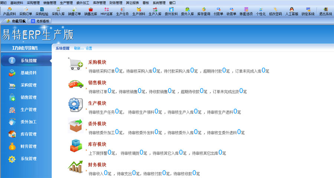Switch to the 老板看板 tab
The height and width of the screenshot is (178, 334).
coord(40,21)
